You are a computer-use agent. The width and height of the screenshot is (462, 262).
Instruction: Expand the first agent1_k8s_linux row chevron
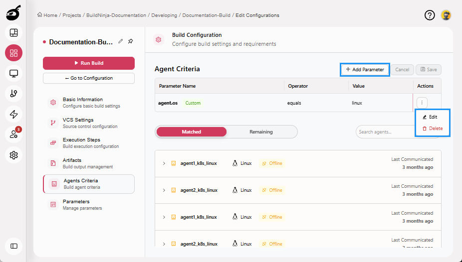tap(164, 163)
